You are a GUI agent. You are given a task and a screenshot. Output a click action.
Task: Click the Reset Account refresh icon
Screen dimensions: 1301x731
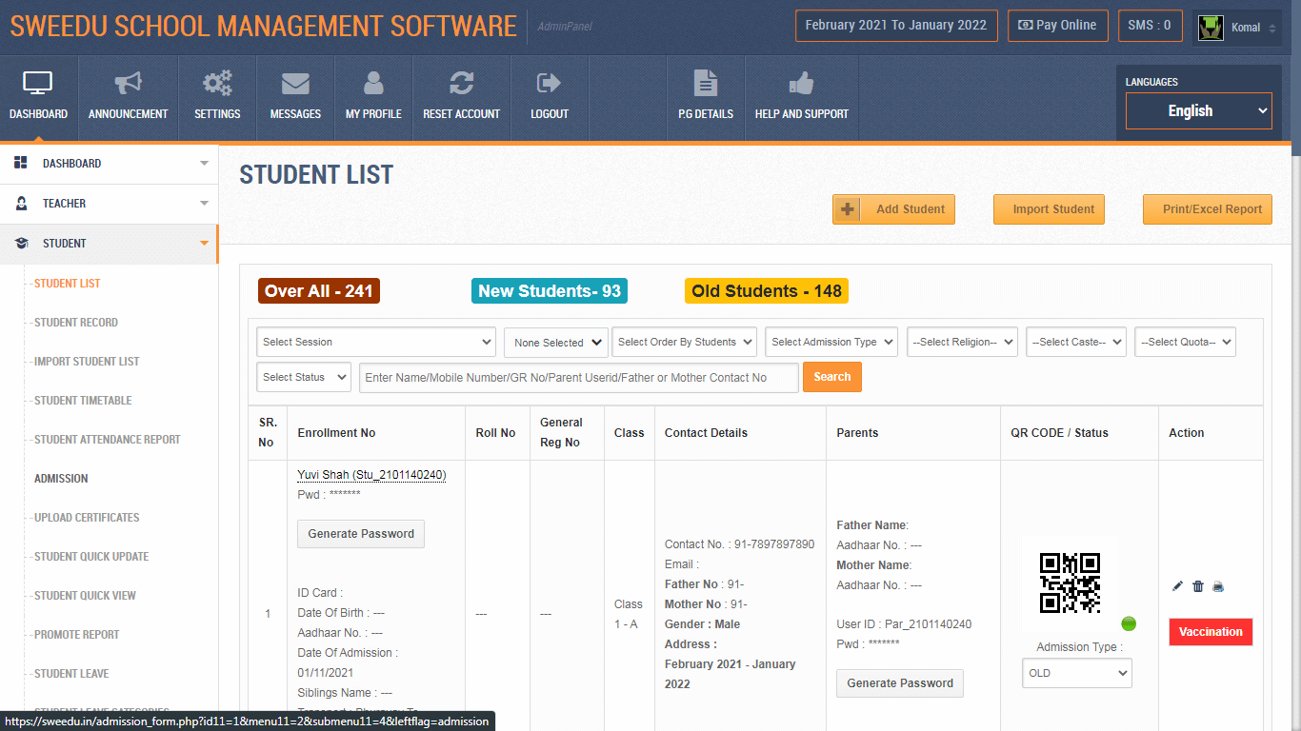(461, 85)
